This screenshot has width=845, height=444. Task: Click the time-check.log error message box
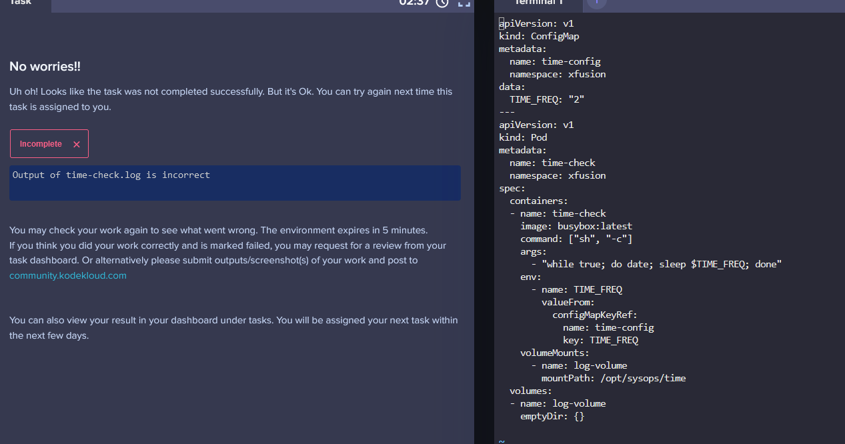tap(235, 183)
